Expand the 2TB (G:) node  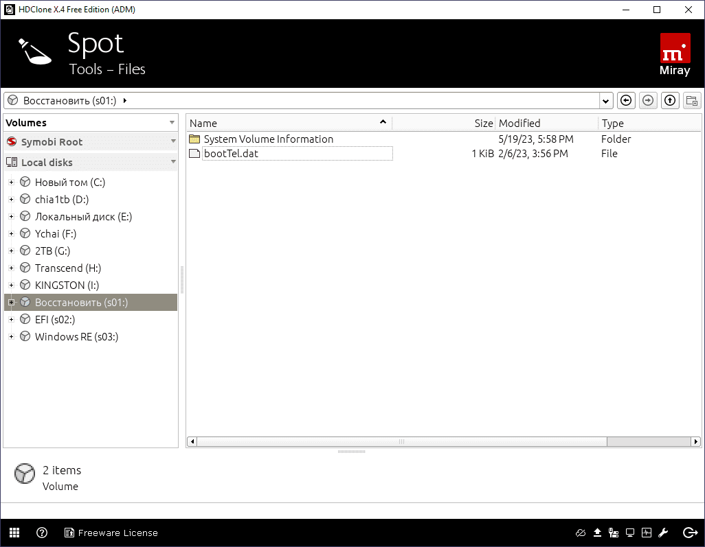coord(11,251)
